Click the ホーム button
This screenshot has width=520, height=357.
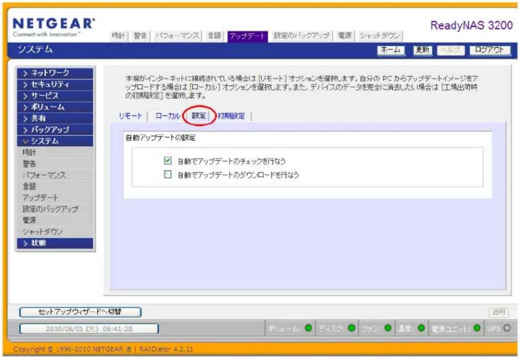(x=390, y=50)
